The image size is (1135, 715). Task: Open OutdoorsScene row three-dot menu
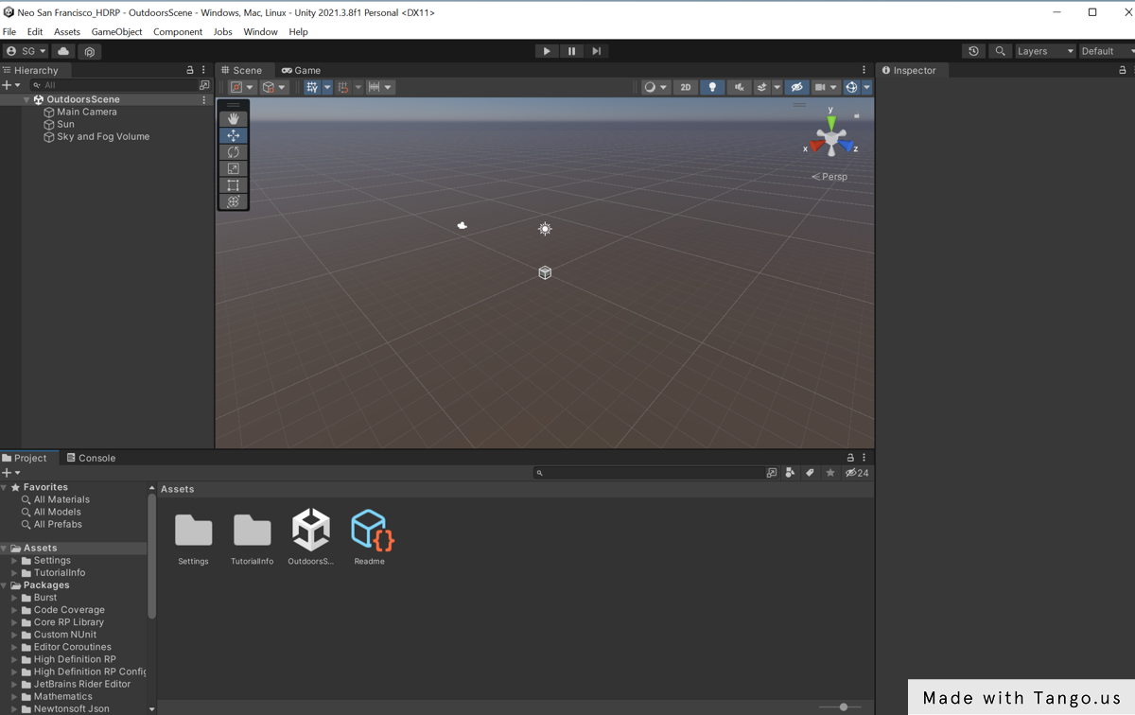[203, 99]
